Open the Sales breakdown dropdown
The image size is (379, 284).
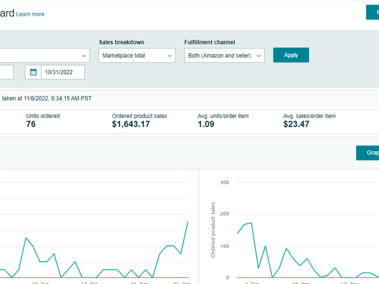pyautogui.click(x=137, y=56)
